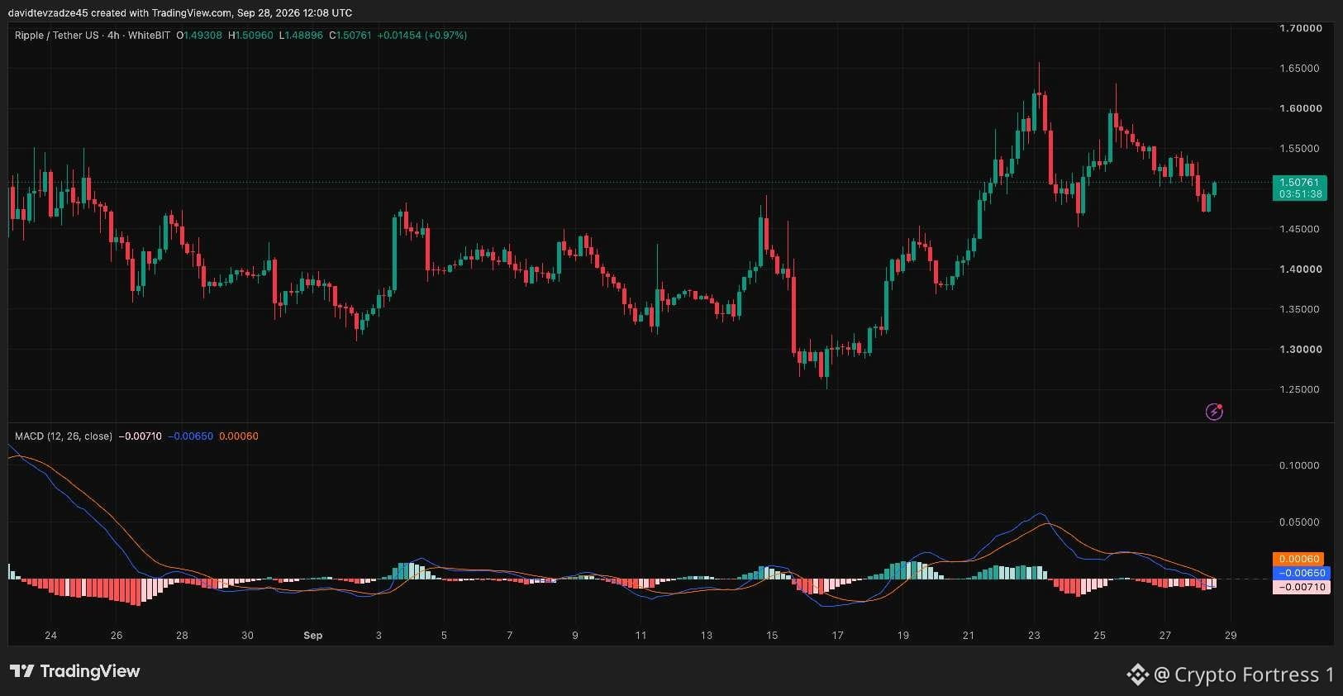Open the MACD (12, 26, close) indicator legend
The image size is (1343, 696).
[x=64, y=436]
